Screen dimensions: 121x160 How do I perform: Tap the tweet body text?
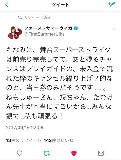click(59, 83)
